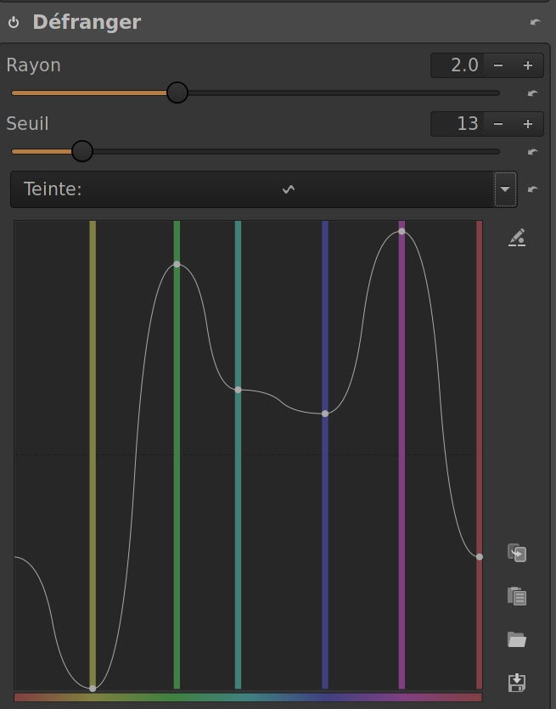
Task: Reset the Rayon slider to default
Action: [532, 93]
